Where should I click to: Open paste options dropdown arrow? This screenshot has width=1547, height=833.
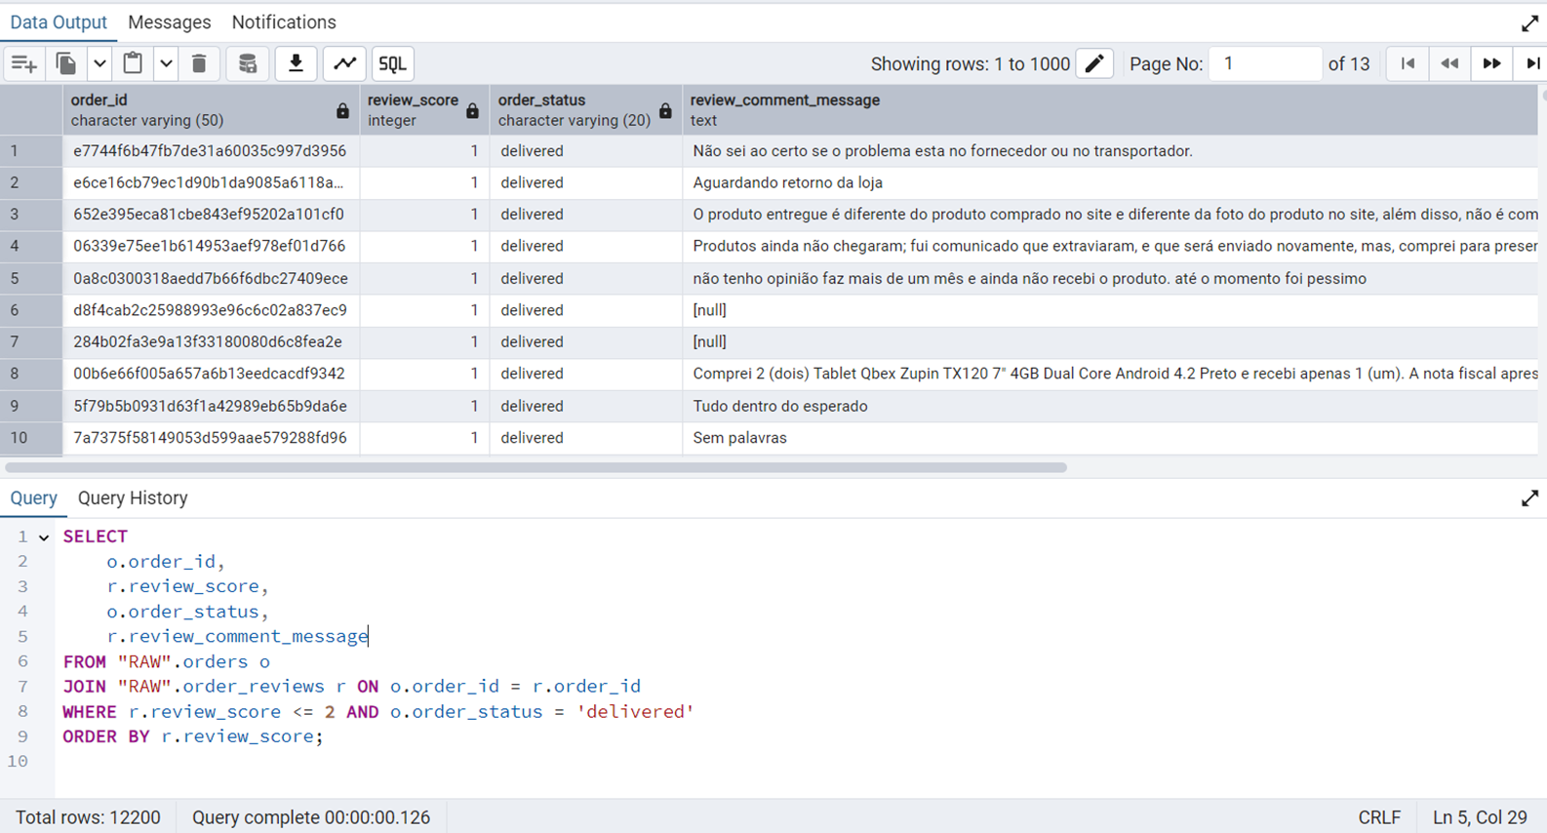[x=166, y=64]
